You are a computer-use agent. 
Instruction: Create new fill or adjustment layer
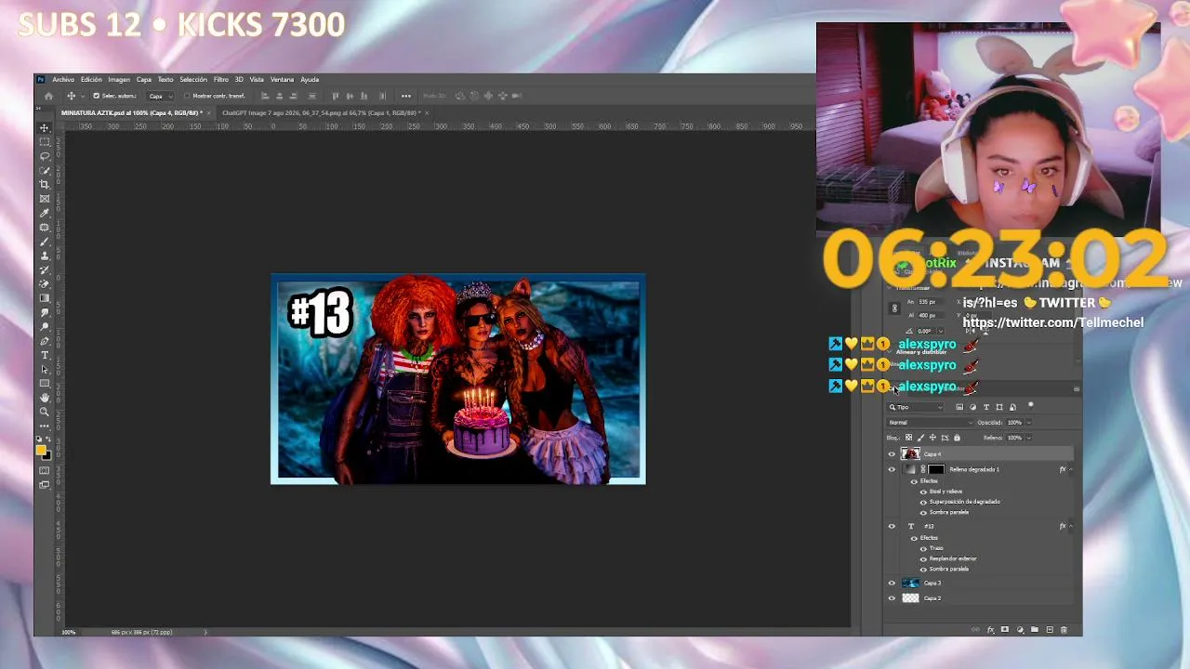[x=1020, y=630]
